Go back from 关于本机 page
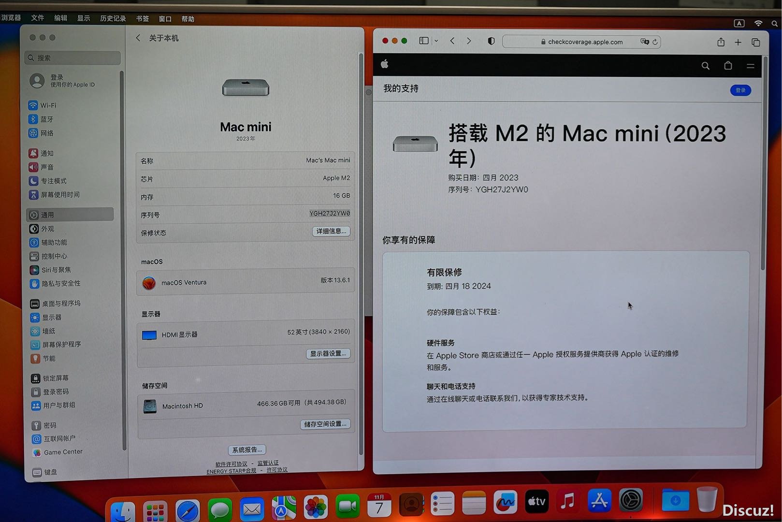Viewport: 782px width, 522px height. pos(138,38)
